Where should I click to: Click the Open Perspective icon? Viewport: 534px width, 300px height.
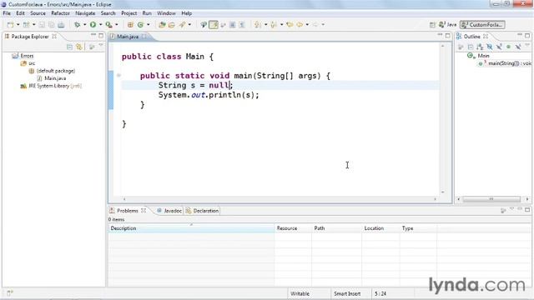point(432,25)
